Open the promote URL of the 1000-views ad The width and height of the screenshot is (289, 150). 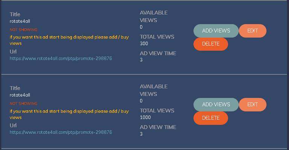(x=61, y=132)
